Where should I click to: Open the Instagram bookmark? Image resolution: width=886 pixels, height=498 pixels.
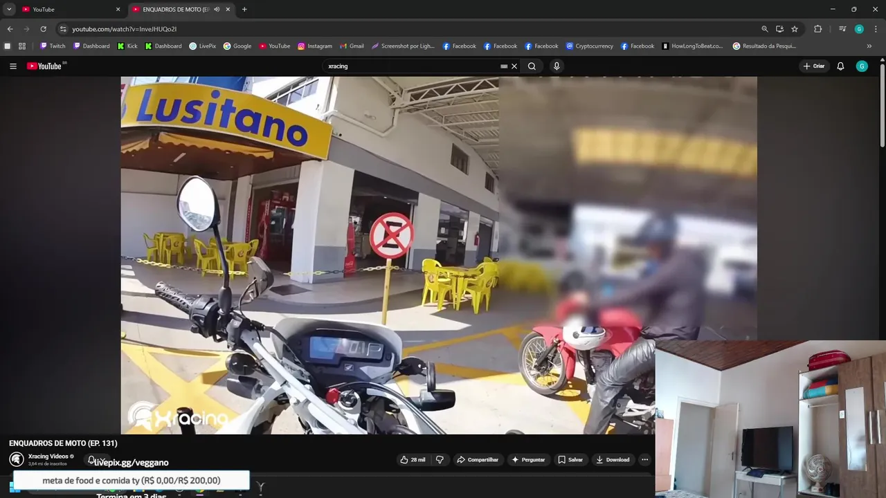click(x=315, y=46)
